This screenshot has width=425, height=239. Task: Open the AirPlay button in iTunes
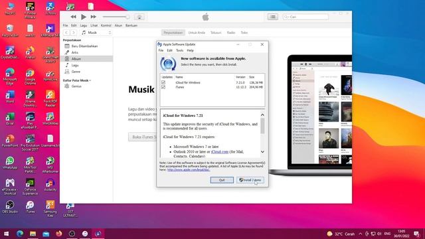(139, 17)
